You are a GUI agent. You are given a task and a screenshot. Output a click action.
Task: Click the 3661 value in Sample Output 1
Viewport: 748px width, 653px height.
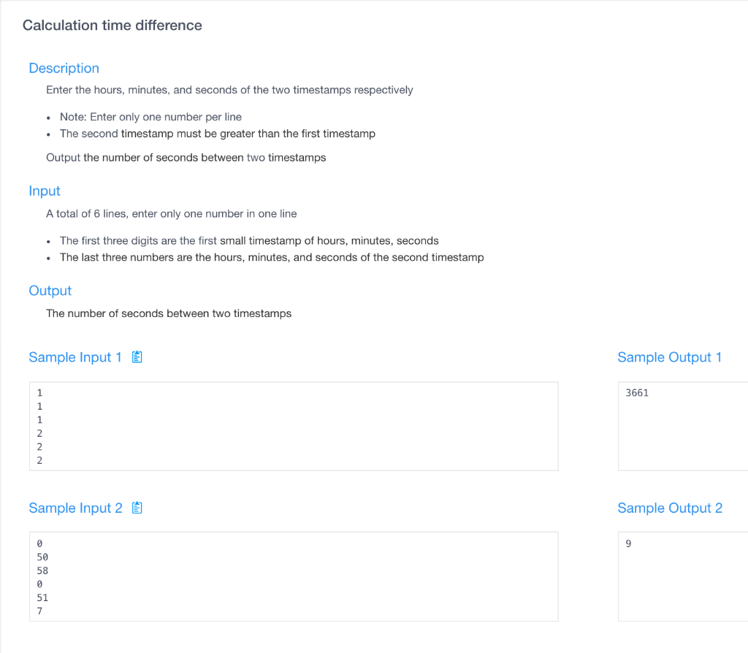[637, 393]
